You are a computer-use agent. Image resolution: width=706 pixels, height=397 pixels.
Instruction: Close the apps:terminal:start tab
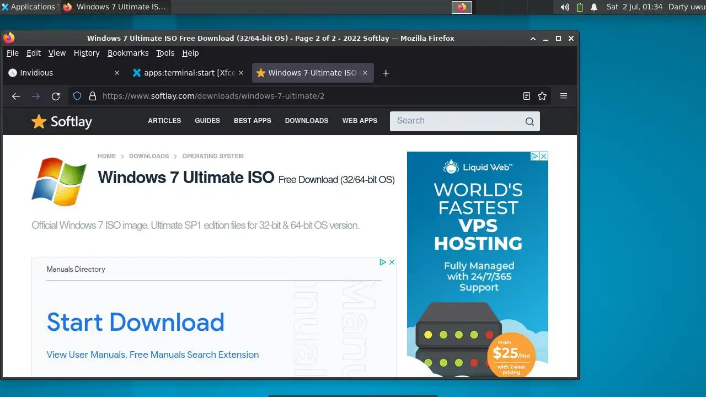click(240, 73)
